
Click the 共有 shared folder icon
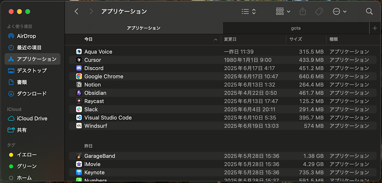[11, 130]
